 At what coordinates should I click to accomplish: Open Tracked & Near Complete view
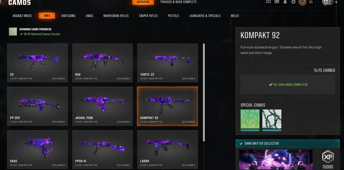point(178,2)
